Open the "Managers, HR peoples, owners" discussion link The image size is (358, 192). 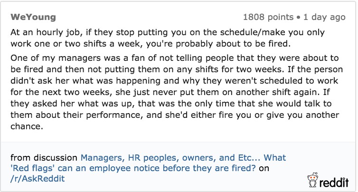point(183,157)
